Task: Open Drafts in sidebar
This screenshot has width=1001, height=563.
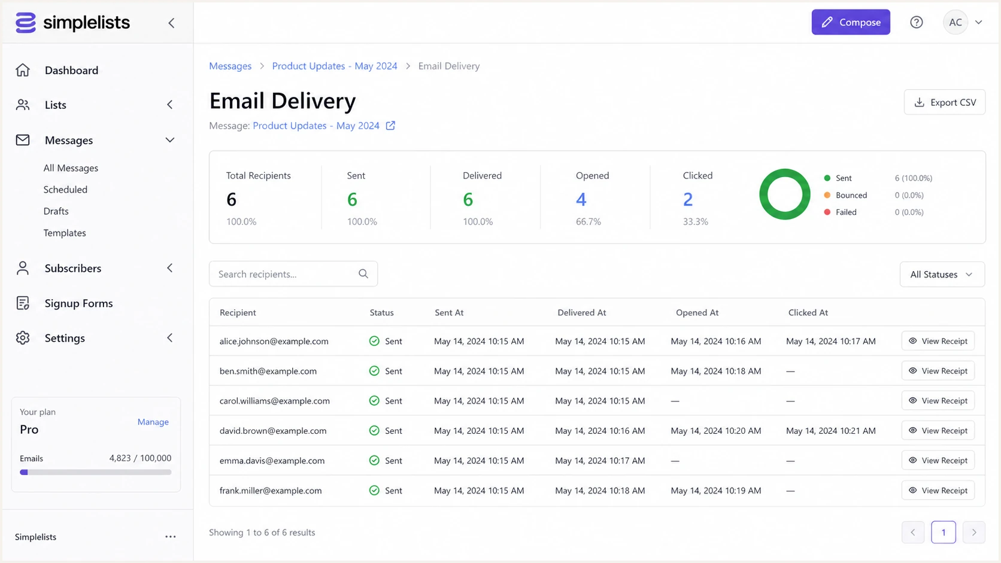Action: [x=56, y=211]
